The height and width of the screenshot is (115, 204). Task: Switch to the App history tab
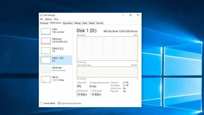68,23
